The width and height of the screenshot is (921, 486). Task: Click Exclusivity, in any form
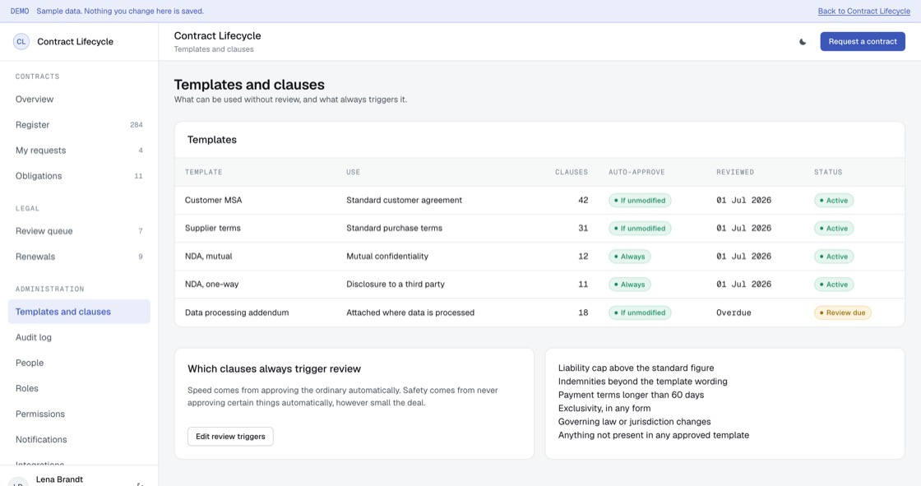coord(604,409)
